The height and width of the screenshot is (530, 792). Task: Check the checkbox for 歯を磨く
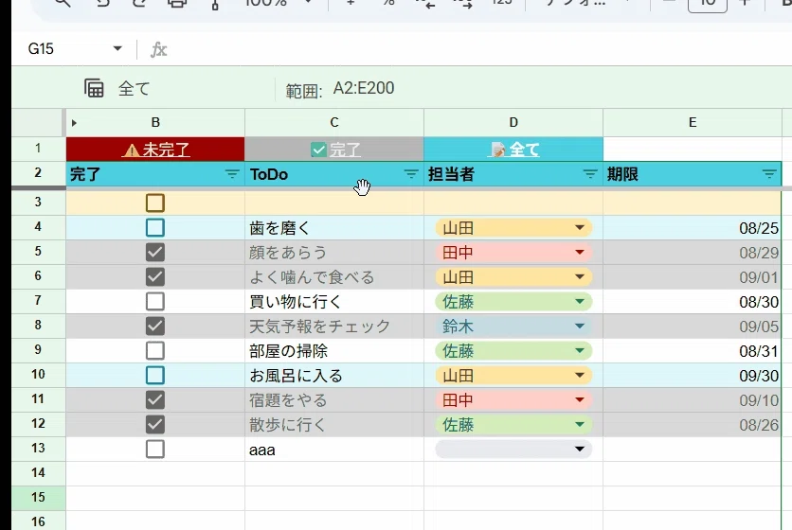tap(155, 228)
